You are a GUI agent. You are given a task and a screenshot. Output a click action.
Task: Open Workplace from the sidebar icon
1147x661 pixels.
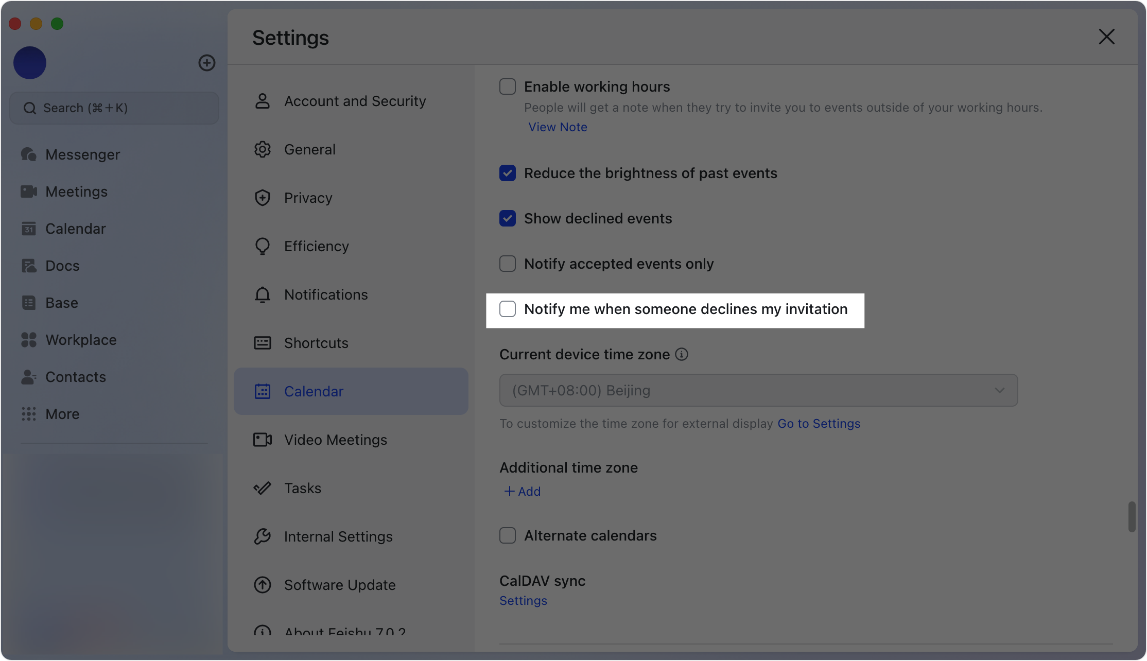[x=29, y=340]
